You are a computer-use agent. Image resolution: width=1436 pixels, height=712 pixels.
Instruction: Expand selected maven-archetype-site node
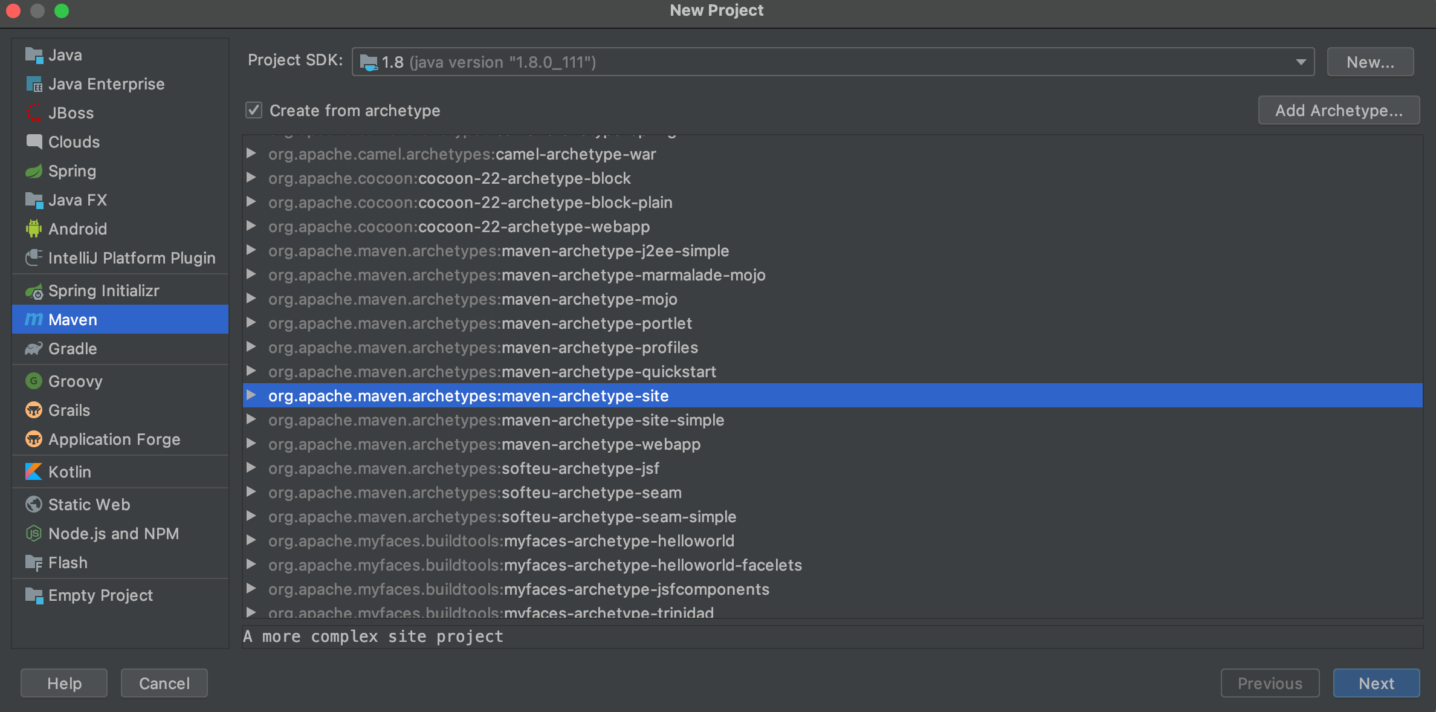click(251, 396)
